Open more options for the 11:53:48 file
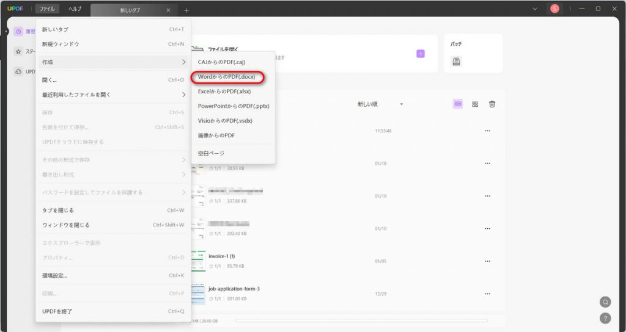Screen dimensions: 626x332 pyautogui.click(x=487, y=131)
